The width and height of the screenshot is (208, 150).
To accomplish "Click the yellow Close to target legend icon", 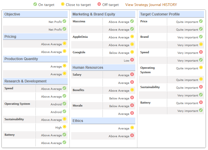I will (63, 4).
